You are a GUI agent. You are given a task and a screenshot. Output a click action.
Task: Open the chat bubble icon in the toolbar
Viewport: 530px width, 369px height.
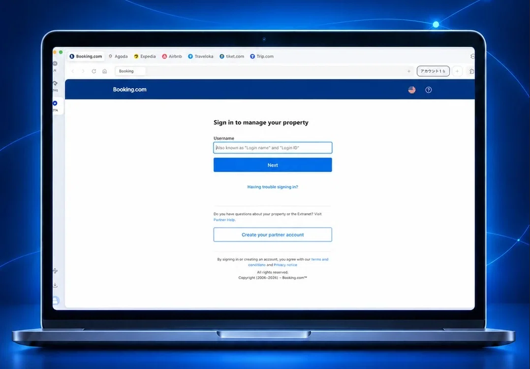coord(471,71)
